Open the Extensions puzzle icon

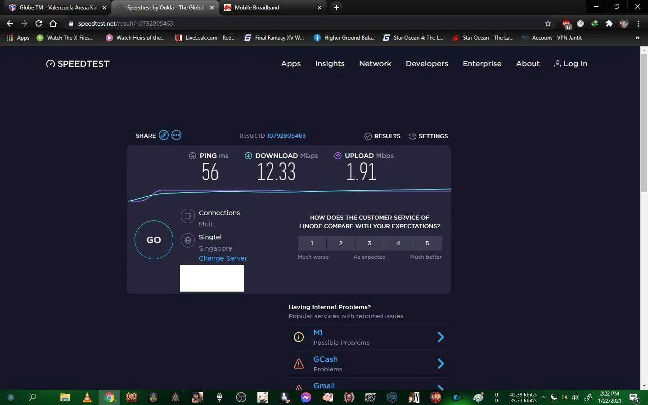(x=609, y=23)
